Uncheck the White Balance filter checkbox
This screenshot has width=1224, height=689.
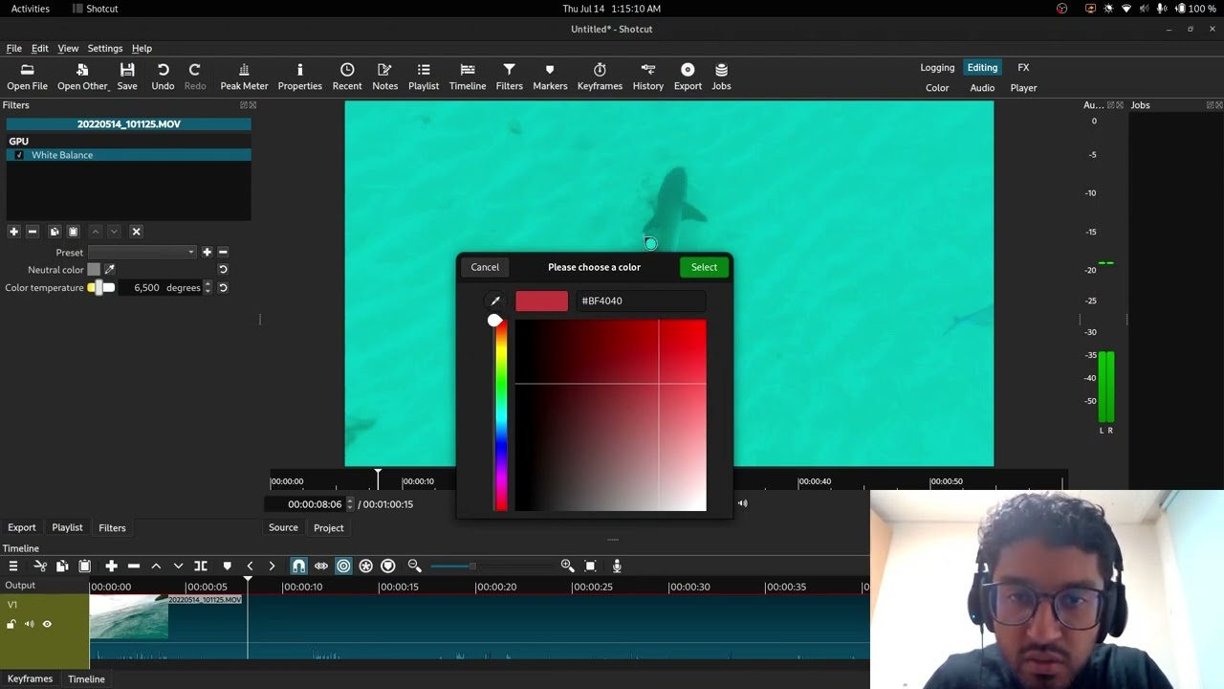tap(19, 155)
